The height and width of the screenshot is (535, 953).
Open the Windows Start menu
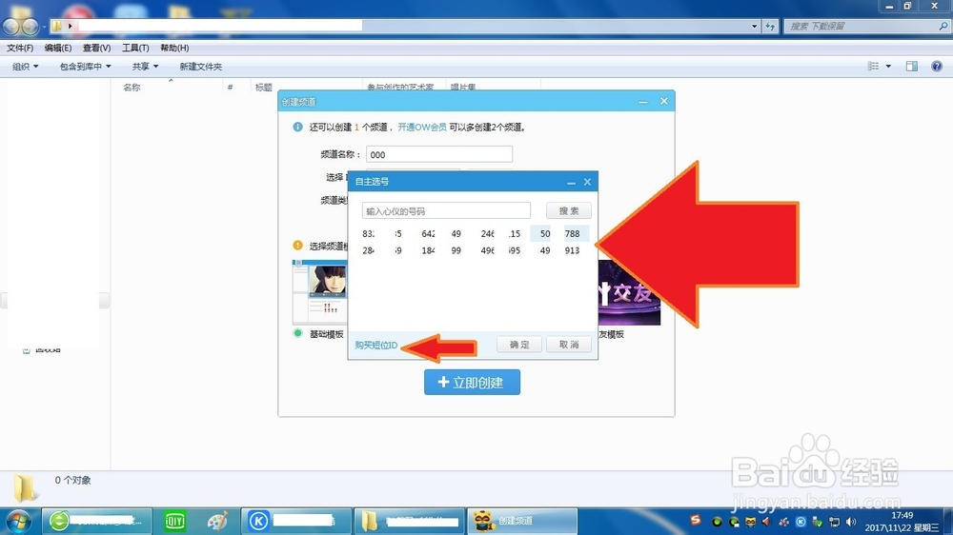18,521
